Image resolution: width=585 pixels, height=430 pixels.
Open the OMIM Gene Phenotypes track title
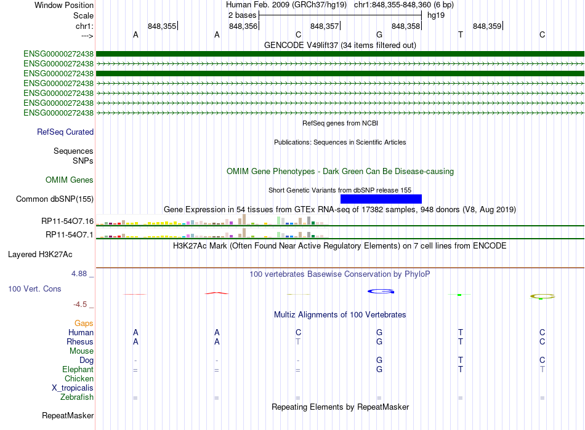(340, 172)
